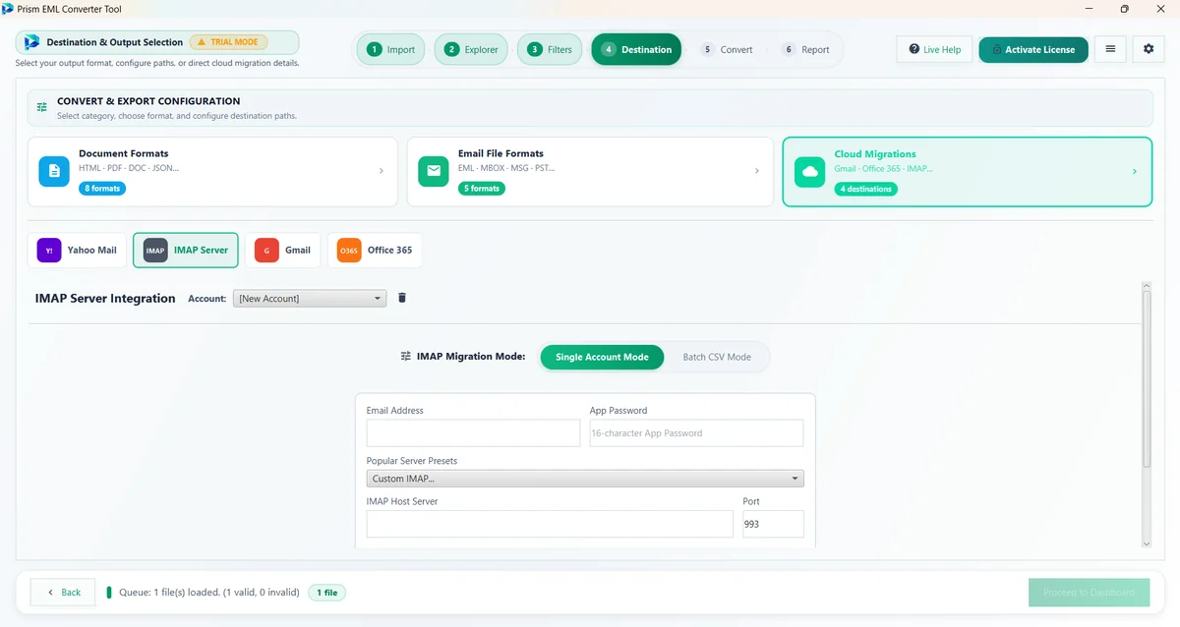Viewport: 1180px width, 627px height.
Task: Click the Email File Formats envelope icon
Action: point(434,171)
